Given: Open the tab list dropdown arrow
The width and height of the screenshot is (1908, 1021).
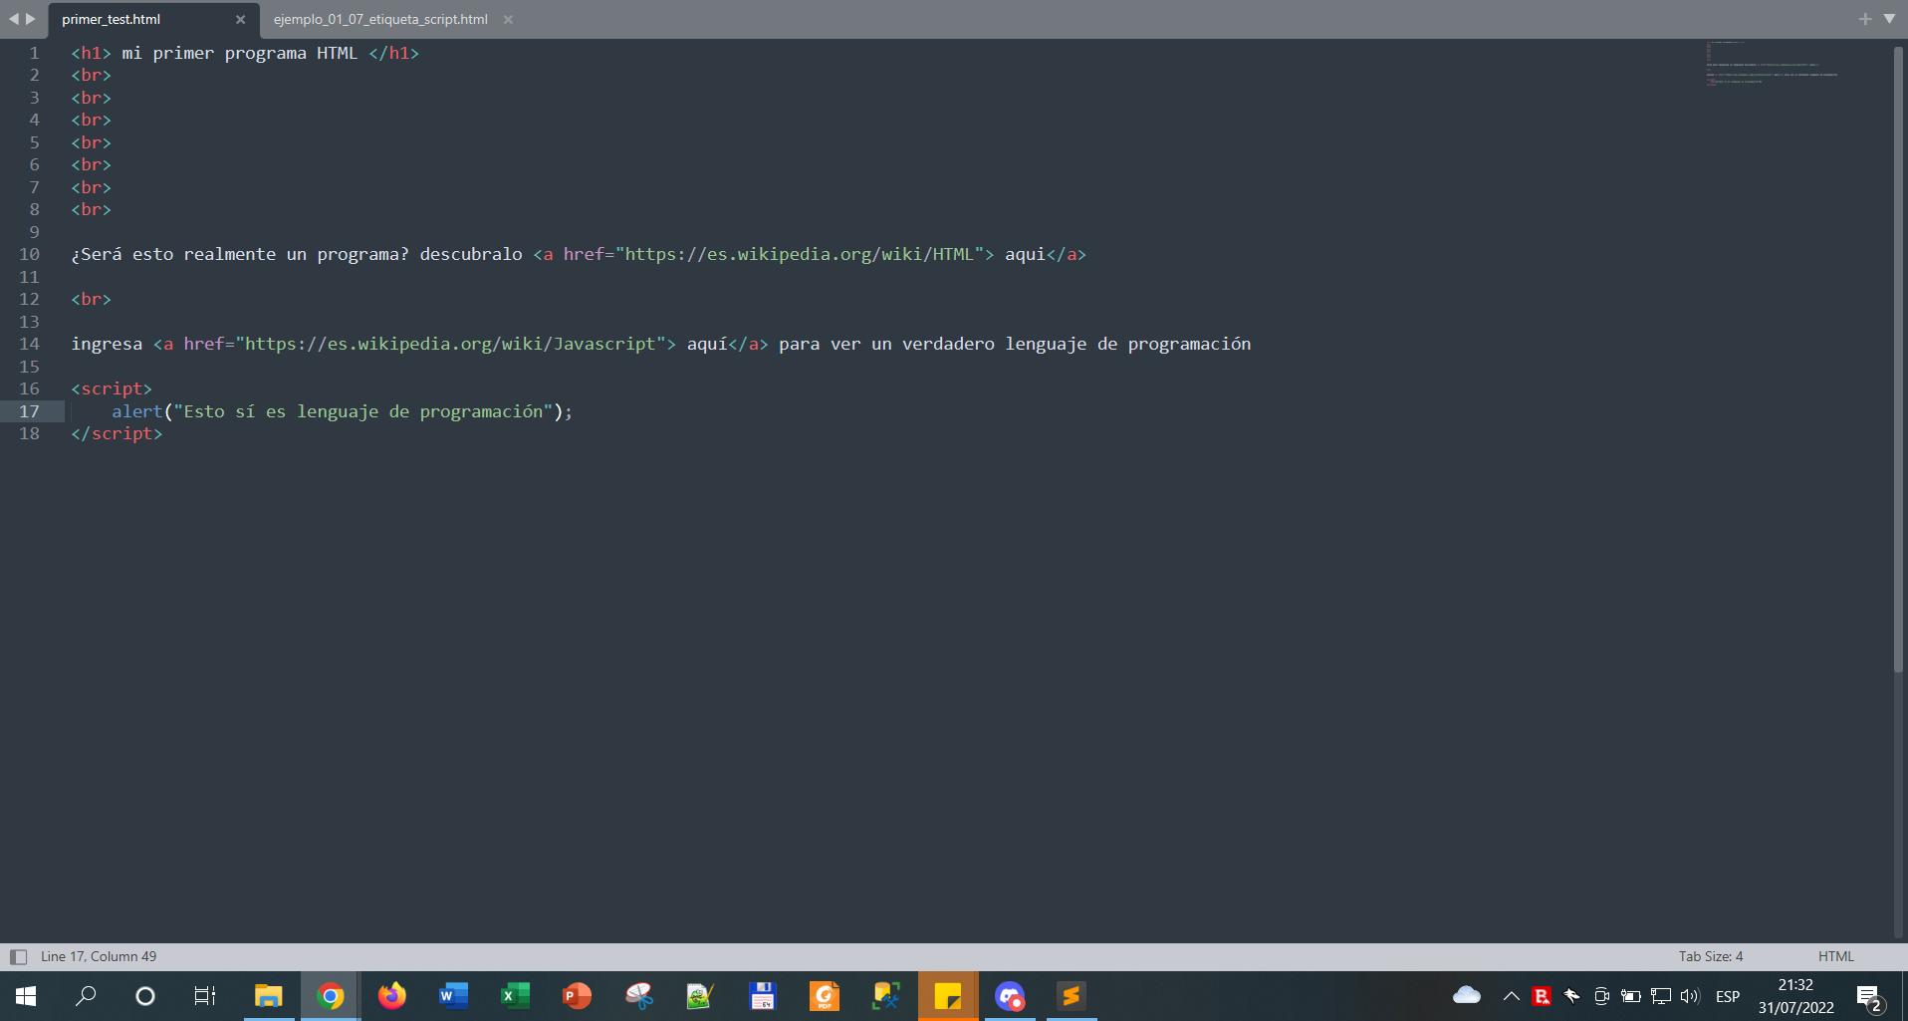Looking at the screenshot, I should (x=1889, y=19).
